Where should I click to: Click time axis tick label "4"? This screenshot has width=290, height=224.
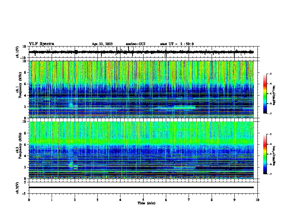(120, 200)
